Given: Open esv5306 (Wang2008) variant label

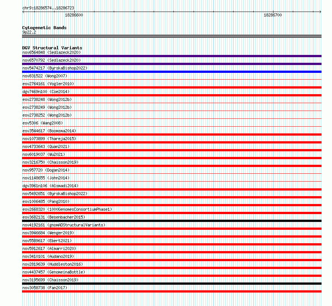Looking at the screenshot, I should coord(43,123).
